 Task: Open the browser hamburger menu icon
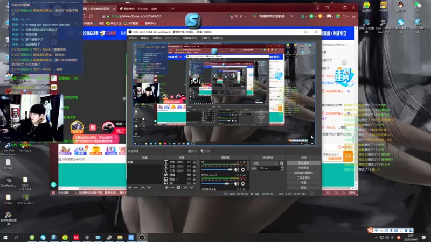(354, 16)
